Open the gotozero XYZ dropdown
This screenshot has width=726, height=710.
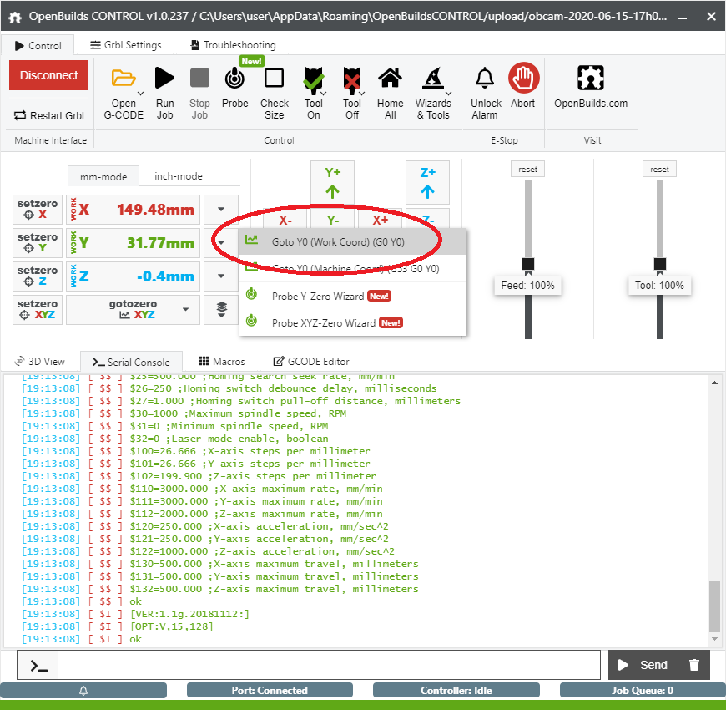point(133,309)
